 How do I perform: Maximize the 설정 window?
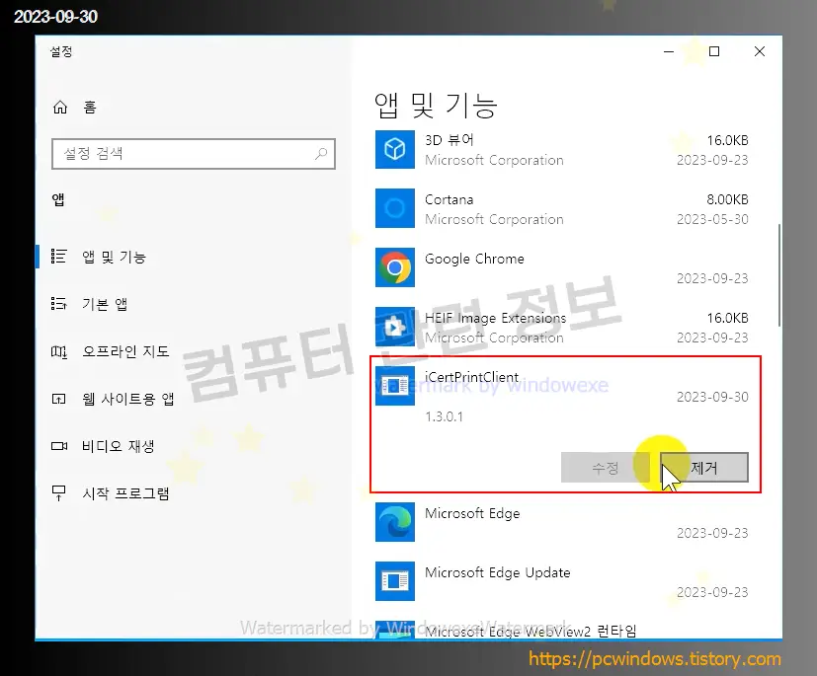pos(714,51)
